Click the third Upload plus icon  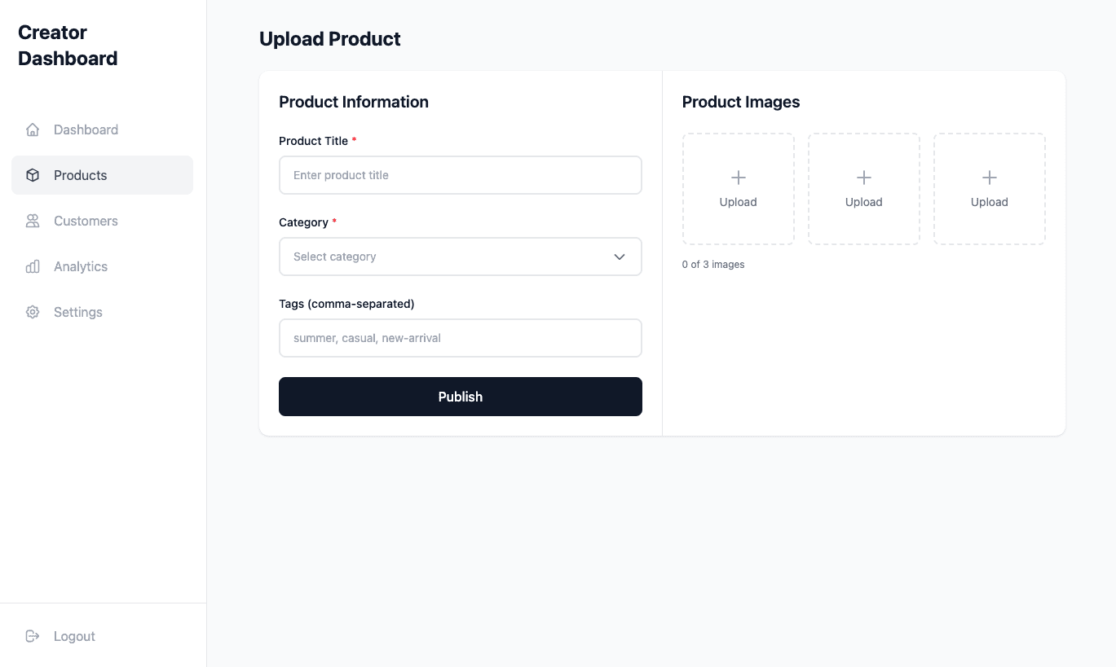(x=989, y=178)
